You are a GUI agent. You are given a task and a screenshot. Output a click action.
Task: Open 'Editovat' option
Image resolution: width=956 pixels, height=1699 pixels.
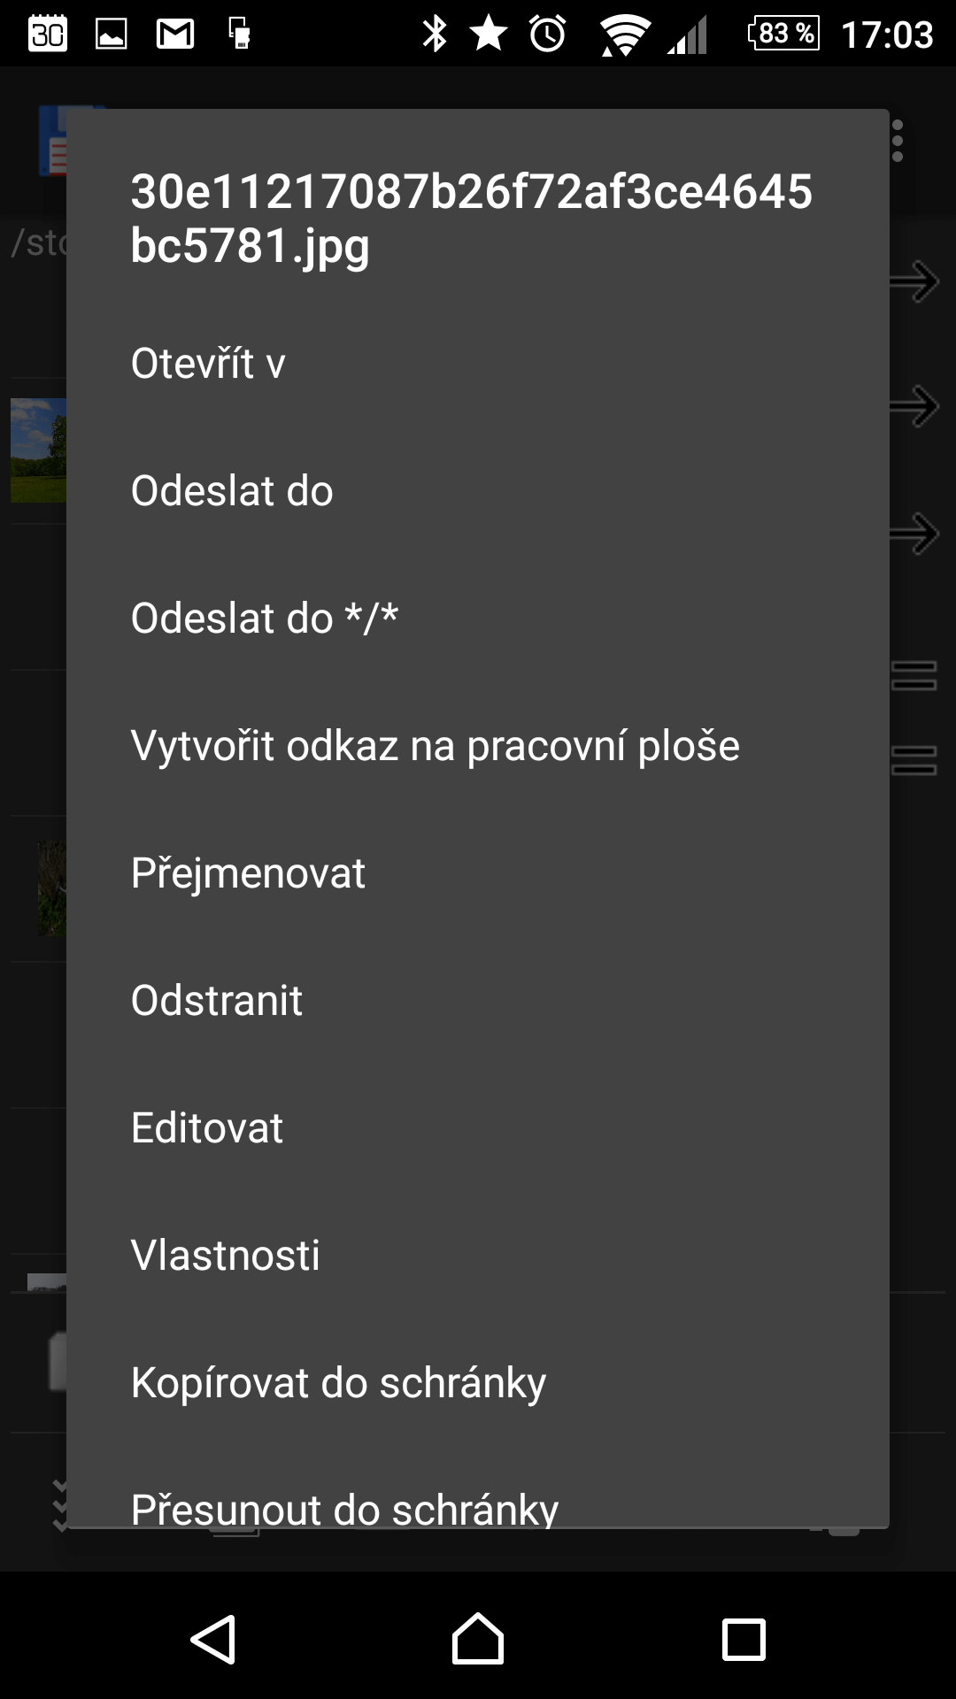click(478, 1128)
